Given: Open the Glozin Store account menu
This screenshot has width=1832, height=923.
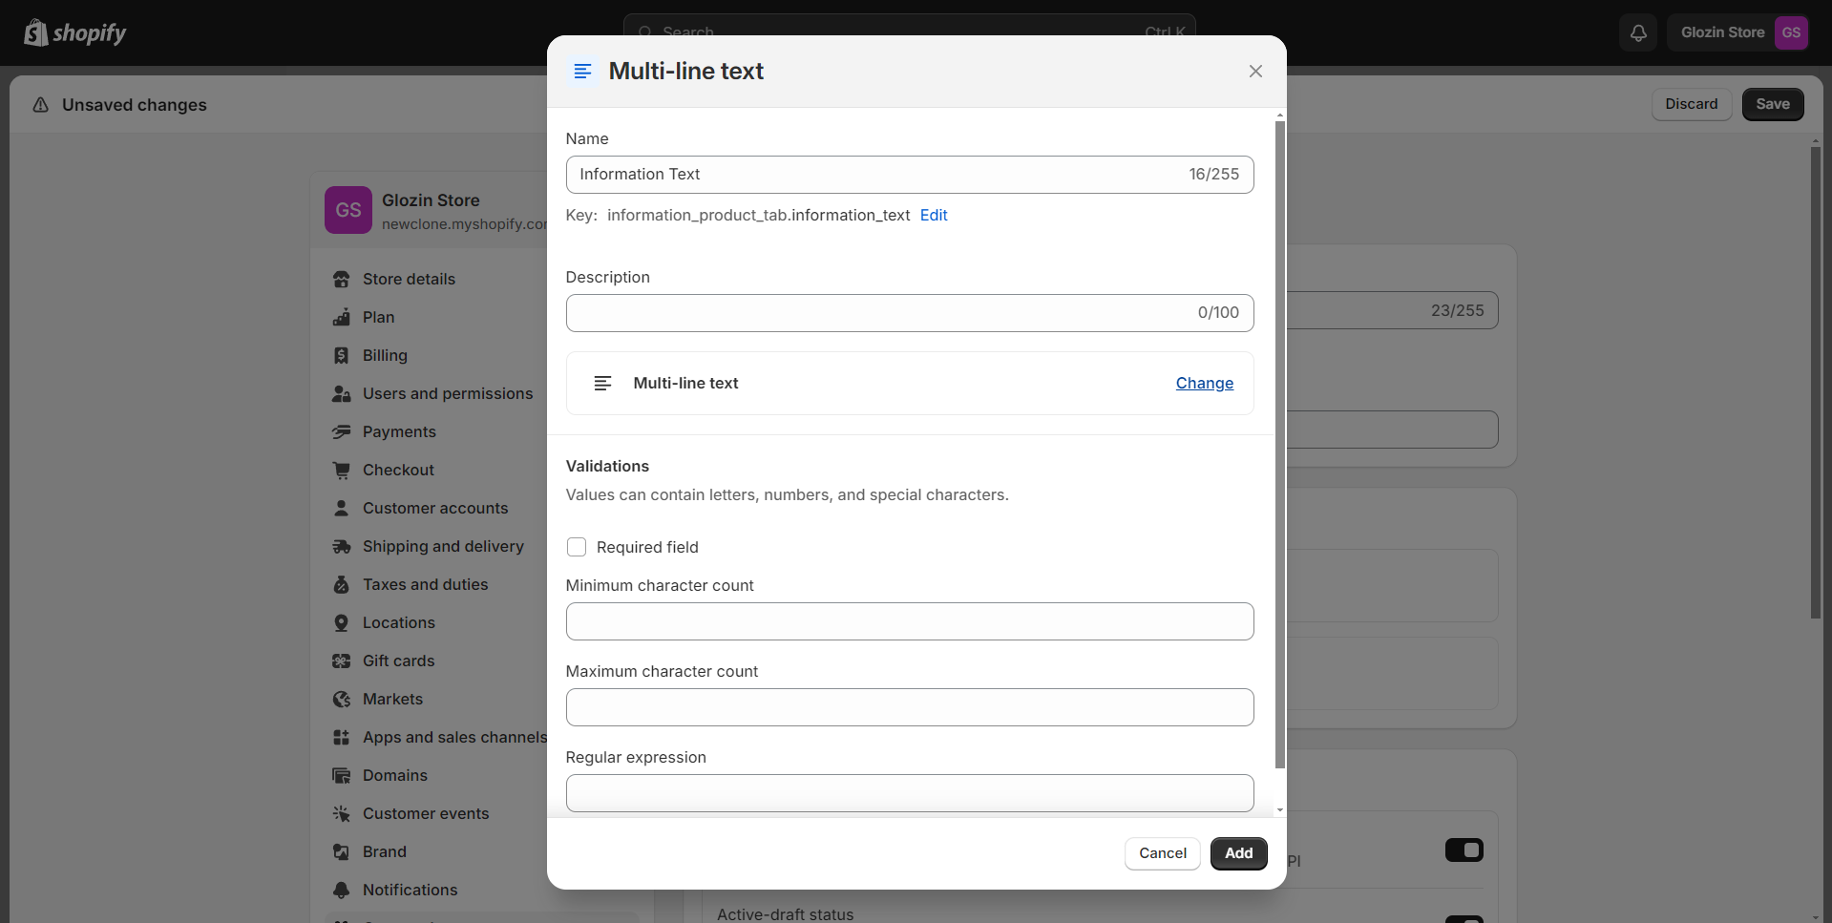Looking at the screenshot, I should tap(1738, 32).
